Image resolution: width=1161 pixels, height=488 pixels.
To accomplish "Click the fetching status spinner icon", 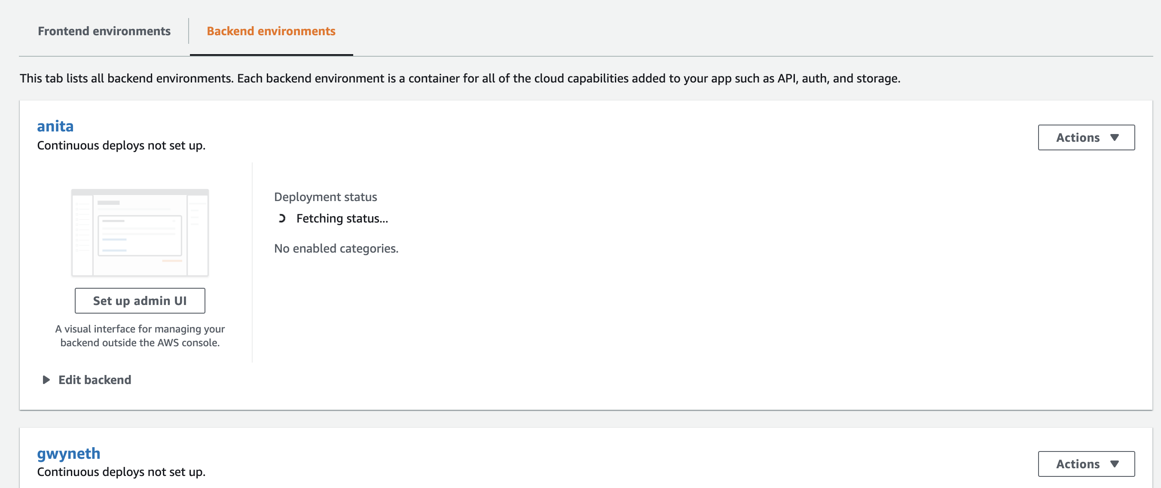I will tap(282, 219).
